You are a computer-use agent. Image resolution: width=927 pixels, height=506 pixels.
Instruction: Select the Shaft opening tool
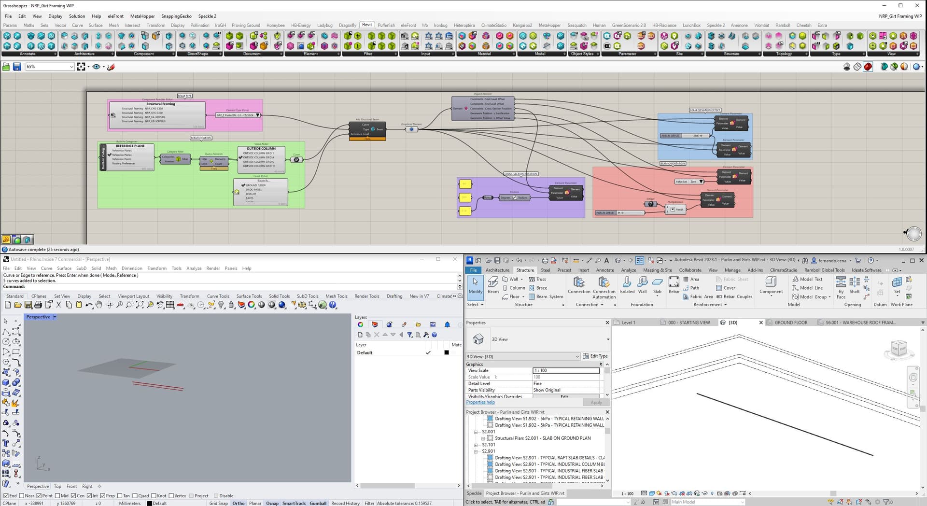(854, 285)
